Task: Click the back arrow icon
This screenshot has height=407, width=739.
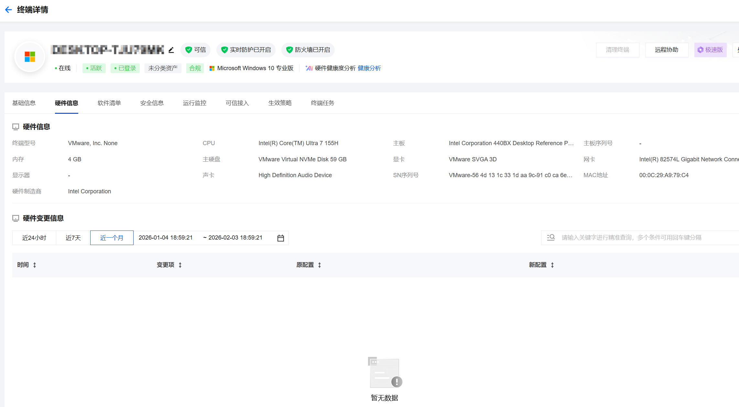Action: tap(8, 10)
